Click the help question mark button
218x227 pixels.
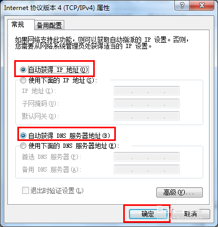click(x=182, y=6)
